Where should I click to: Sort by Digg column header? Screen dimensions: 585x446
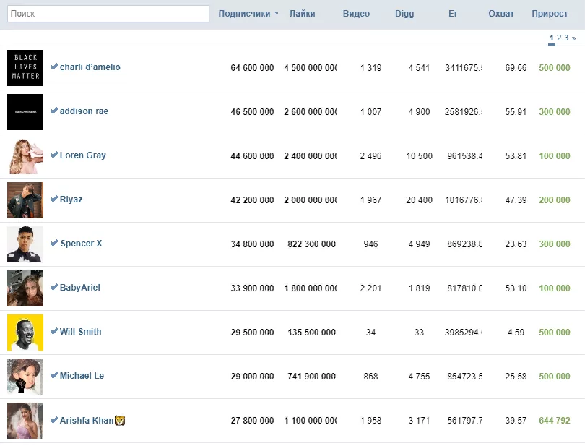pyautogui.click(x=404, y=14)
